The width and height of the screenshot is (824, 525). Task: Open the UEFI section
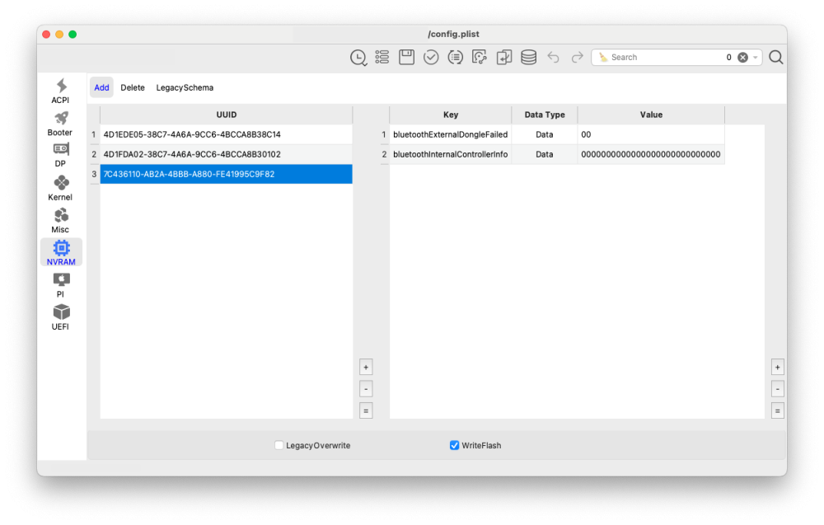click(60, 317)
